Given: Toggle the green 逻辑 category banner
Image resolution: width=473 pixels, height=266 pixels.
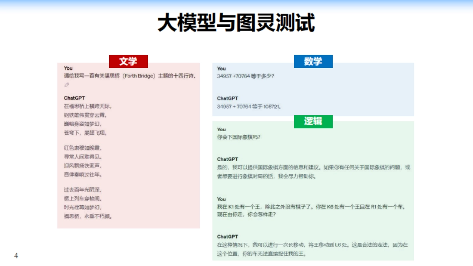Looking at the screenshot, I should click(x=313, y=122).
